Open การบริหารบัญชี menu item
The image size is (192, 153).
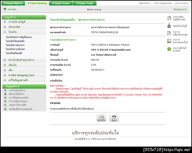click(x=17, y=22)
